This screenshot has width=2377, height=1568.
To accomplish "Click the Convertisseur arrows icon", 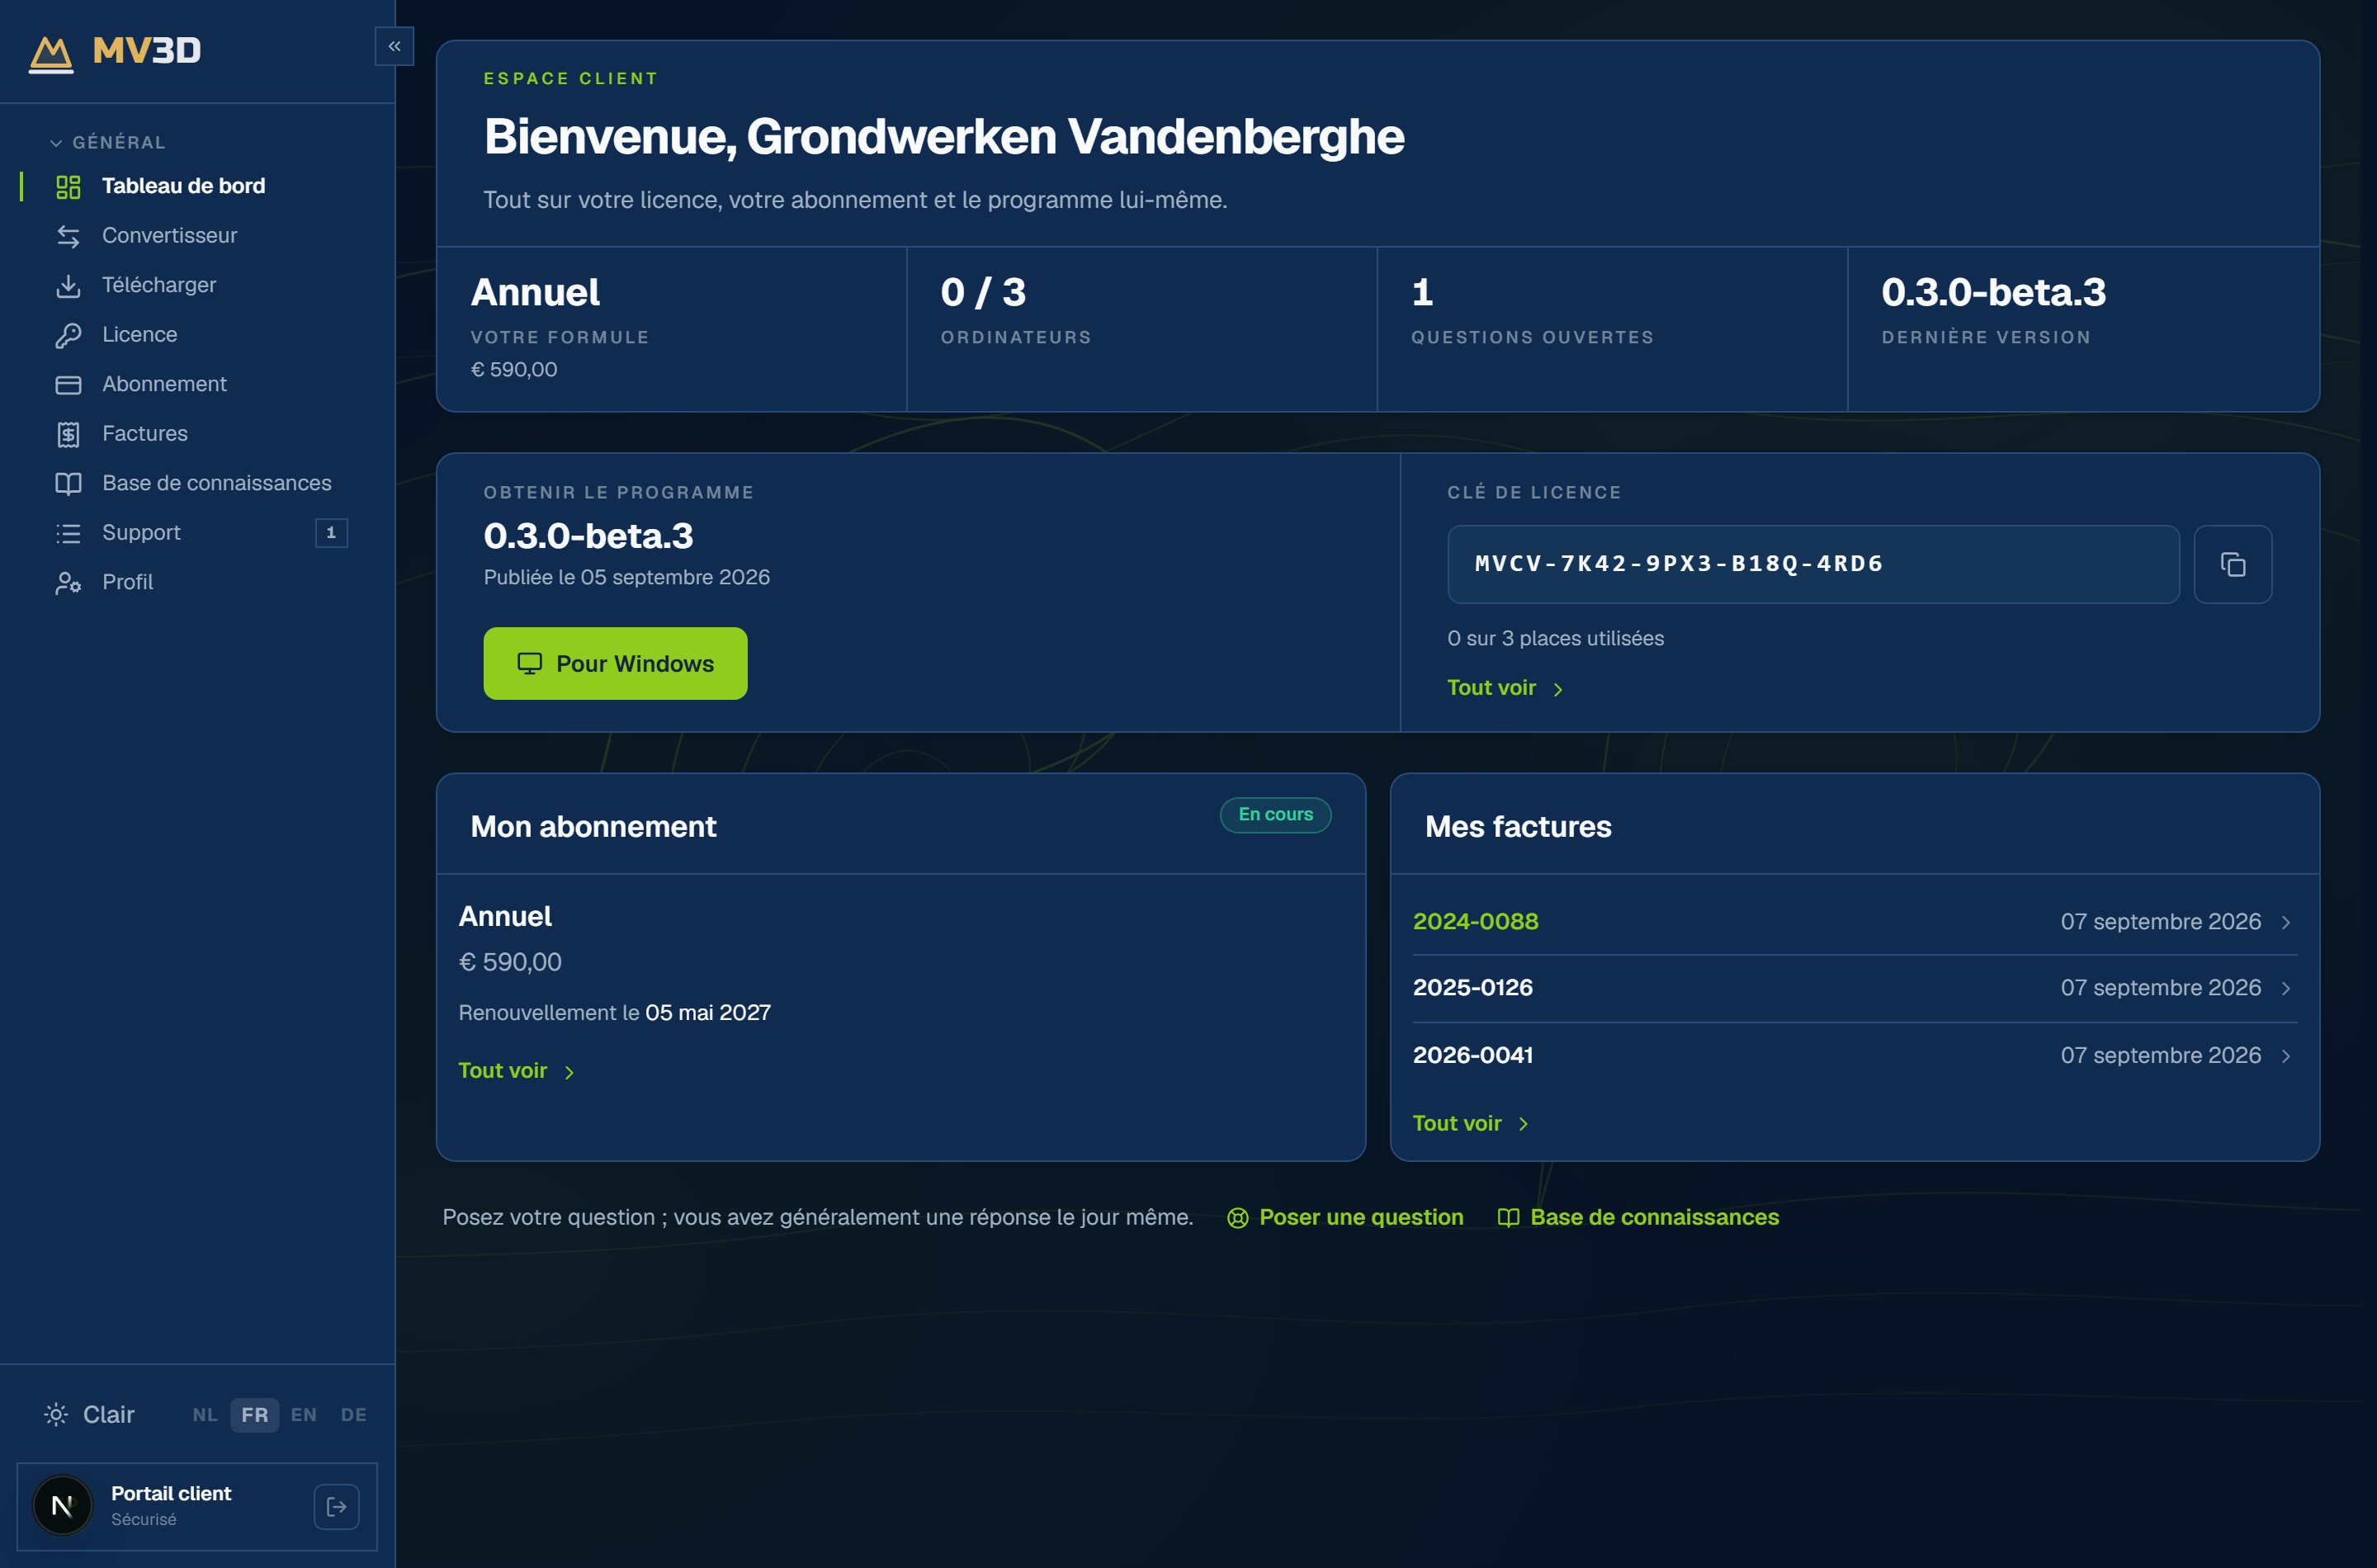I will pyautogui.click(x=68, y=236).
